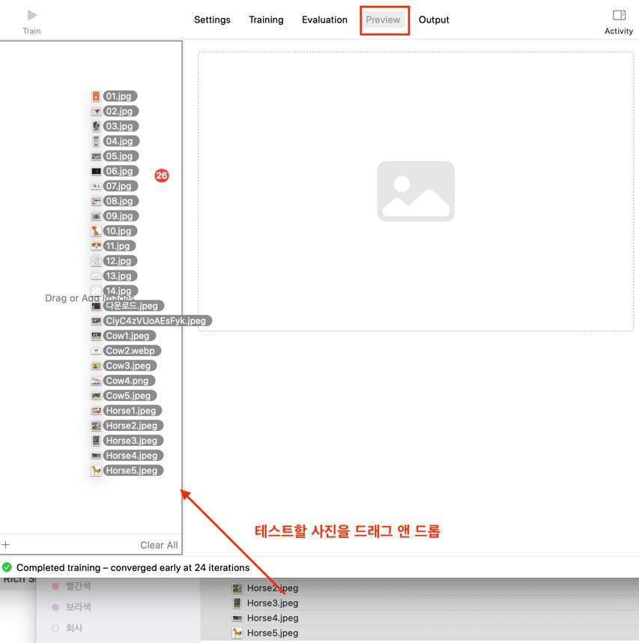Click the image placeholder icon in preview
This screenshot has height=643, width=639.
(416, 191)
